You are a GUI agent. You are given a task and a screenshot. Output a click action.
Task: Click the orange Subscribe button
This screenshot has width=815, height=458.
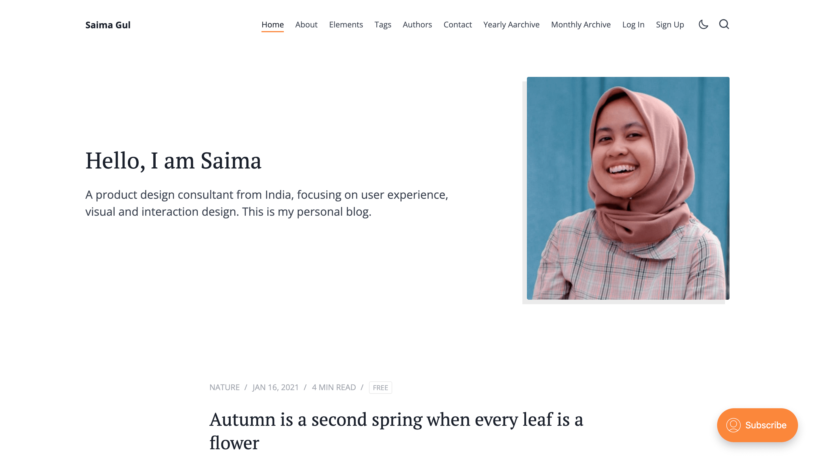point(757,425)
